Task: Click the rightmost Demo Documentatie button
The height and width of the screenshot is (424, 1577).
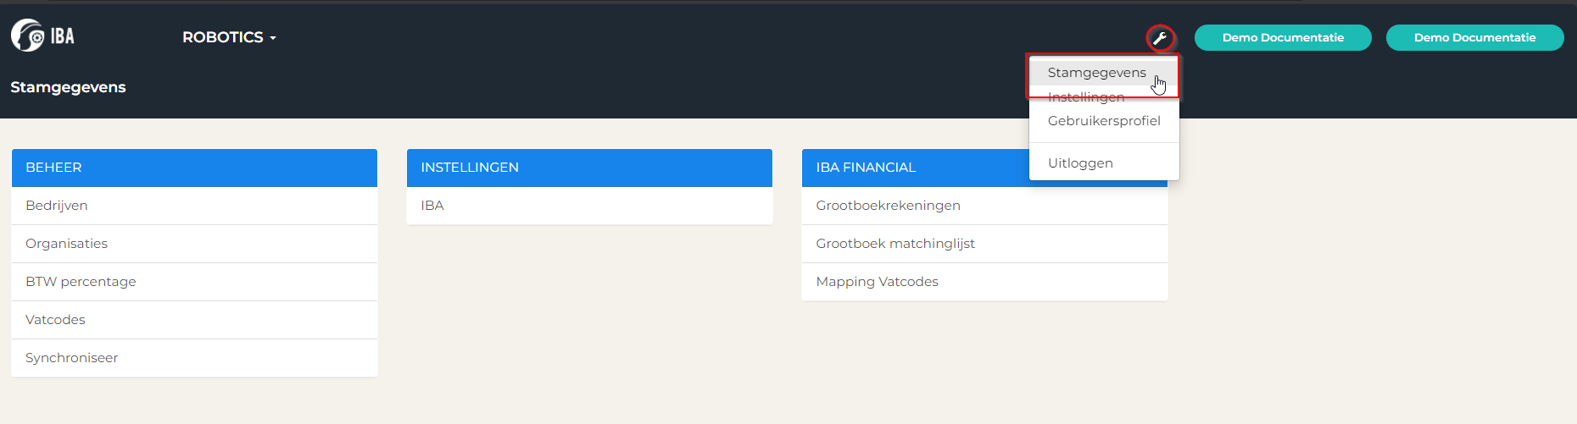Action: coord(1474,37)
